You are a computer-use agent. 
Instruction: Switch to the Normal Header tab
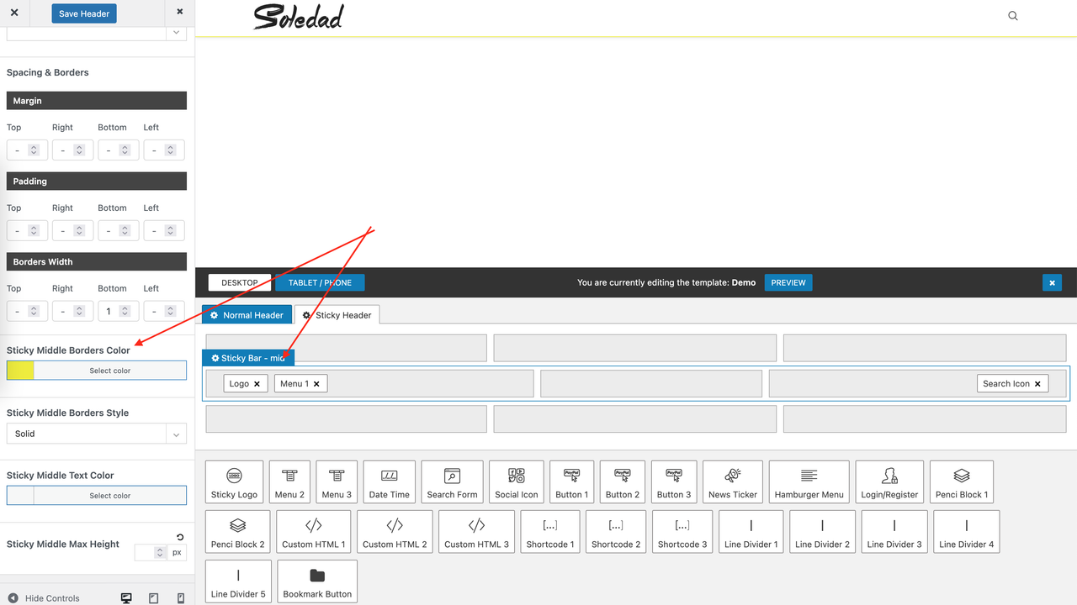[247, 314]
